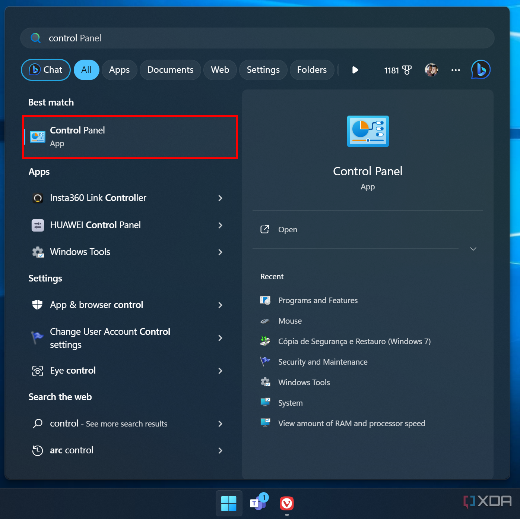Click the shield icon for App & browser control
This screenshot has width=520, height=519.
point(37,305)
